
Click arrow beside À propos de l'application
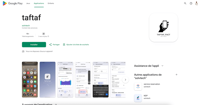pyautogui.click(x=56, y=104)
